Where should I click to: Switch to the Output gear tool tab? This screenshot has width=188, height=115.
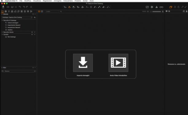(x=28, y=11)
